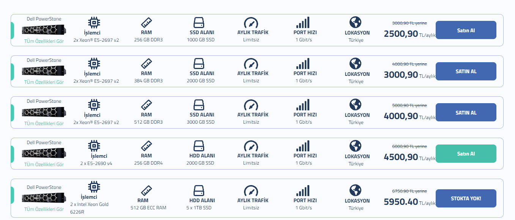Click the traffic gauge icon in the 5950.40 TL row
The image size is (515, 220).
(x=250, y=190)
